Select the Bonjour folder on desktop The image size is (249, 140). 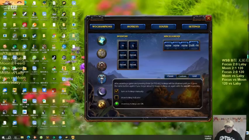[x=44, y=26]
